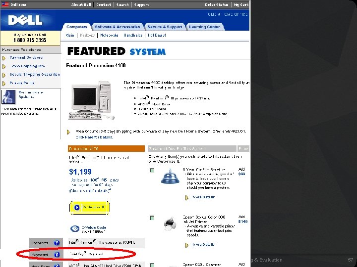Check the Epson Stylus Color printer checkbox

152,218
